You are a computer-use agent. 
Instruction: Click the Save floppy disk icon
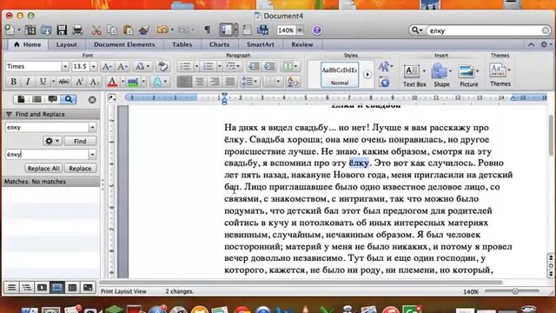click(x=62, y=30)
